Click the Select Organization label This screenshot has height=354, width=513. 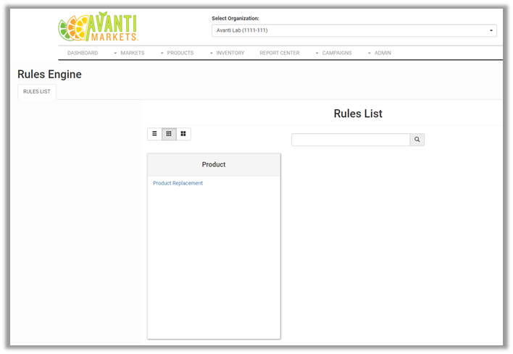pos(235,18)
